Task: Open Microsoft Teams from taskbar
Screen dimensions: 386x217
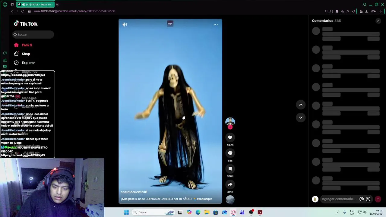Action: [x=242, y=212]
